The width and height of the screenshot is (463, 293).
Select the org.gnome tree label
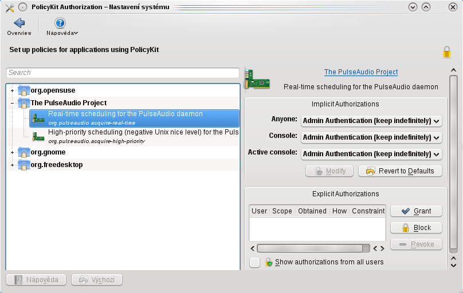point(48,152)
